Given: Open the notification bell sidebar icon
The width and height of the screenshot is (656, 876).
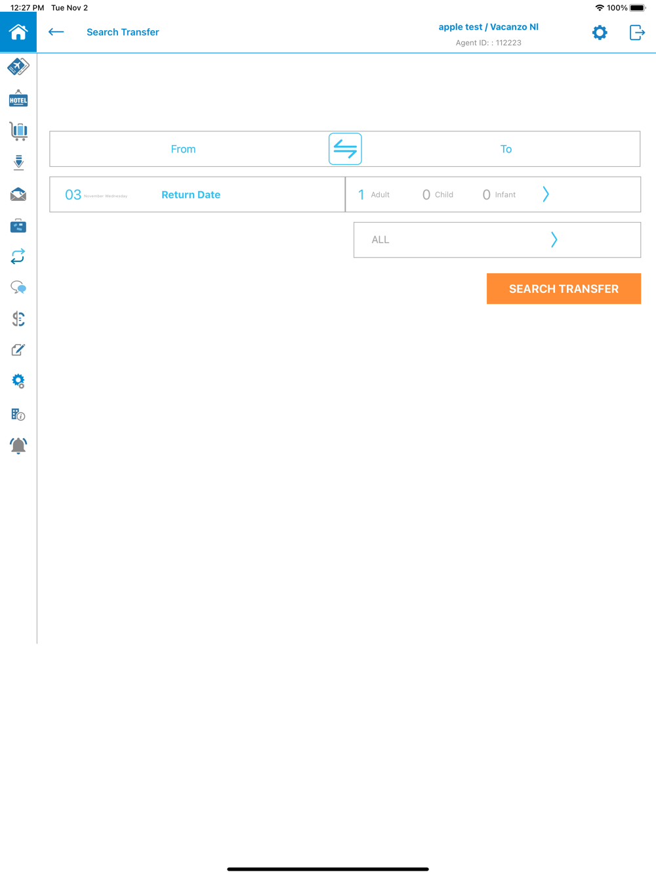Looking at the screenshot, I should click(18, 446).
